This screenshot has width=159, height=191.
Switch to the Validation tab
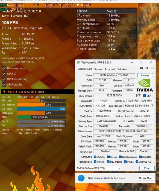coord(122,69)
